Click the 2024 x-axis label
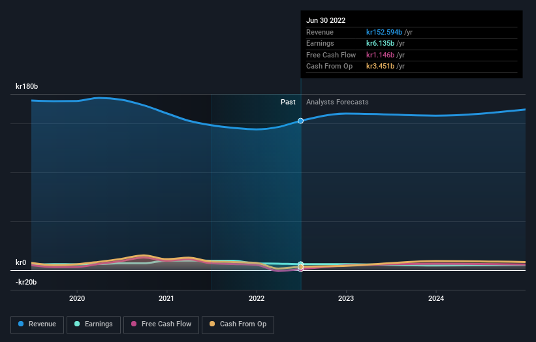 click(x=436, y=298)
